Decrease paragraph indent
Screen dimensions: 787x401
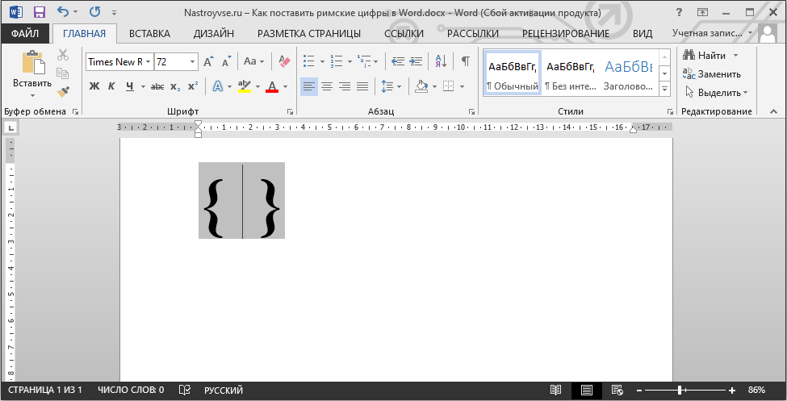398,62
